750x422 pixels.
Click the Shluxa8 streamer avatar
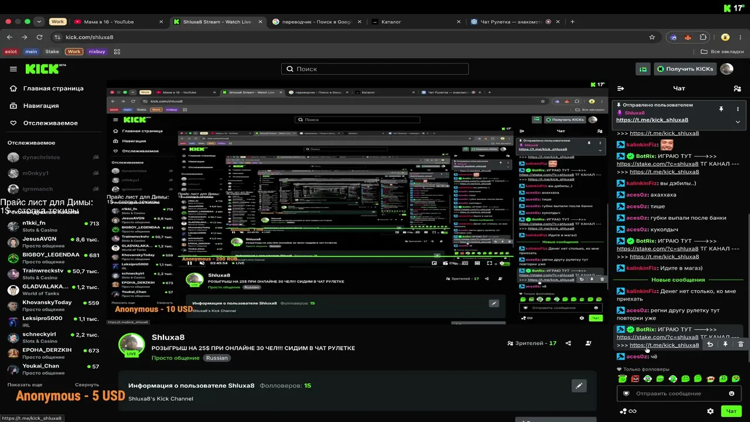pyautogui.click(x=132, y=345)
